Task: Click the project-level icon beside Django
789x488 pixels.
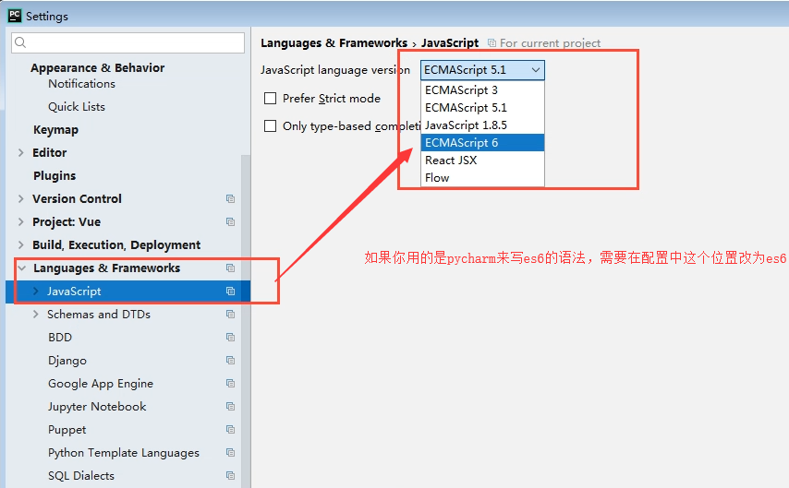Action: (x=230, y=361)
